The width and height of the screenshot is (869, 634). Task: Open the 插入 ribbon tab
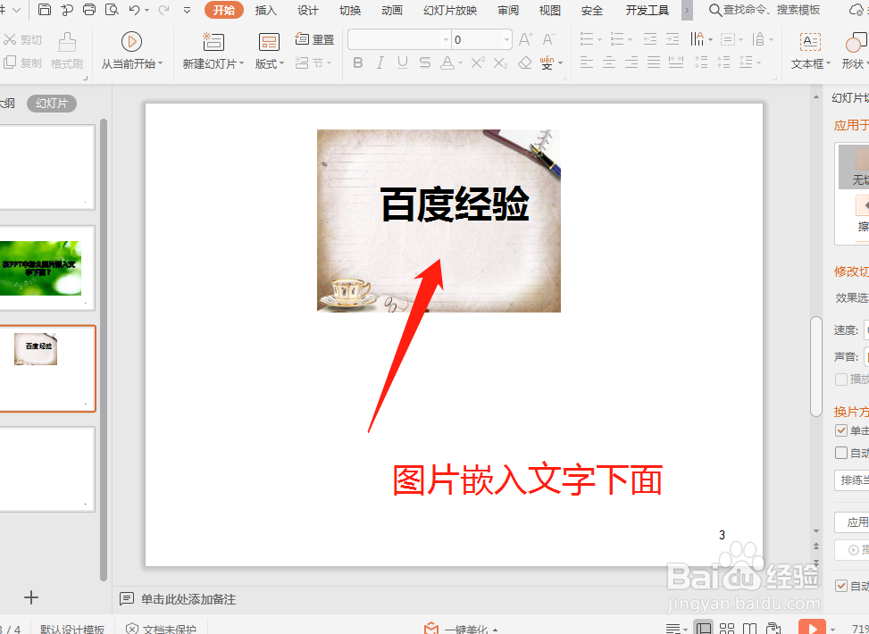[265, 10]
